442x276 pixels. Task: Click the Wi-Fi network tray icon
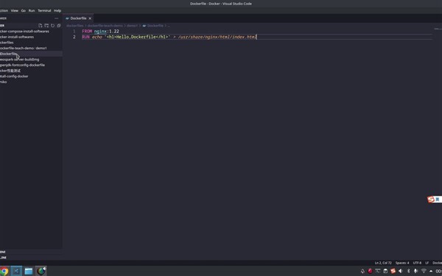424,271
